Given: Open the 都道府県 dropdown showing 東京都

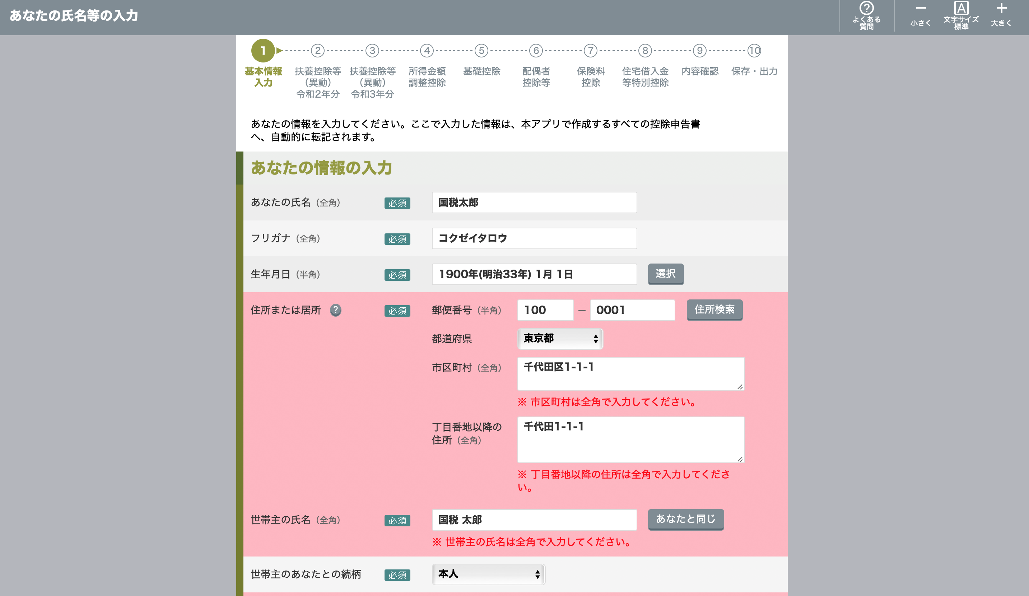Looking at the screenshot, I should pyautogui.click(x=560, y=339).
